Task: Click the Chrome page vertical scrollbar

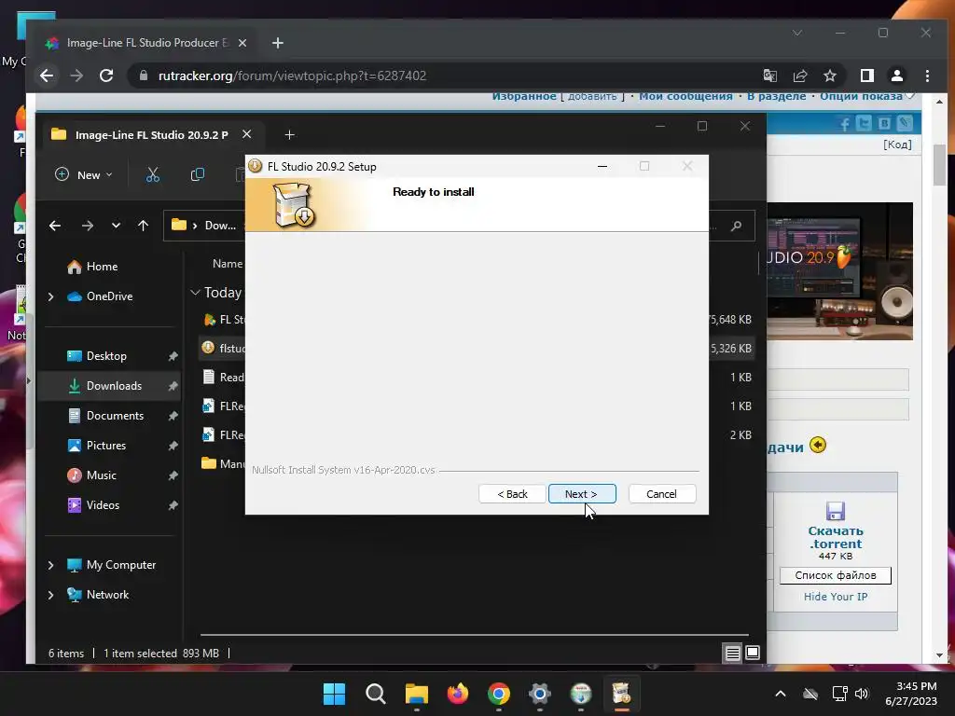Action: coord(939,164)
